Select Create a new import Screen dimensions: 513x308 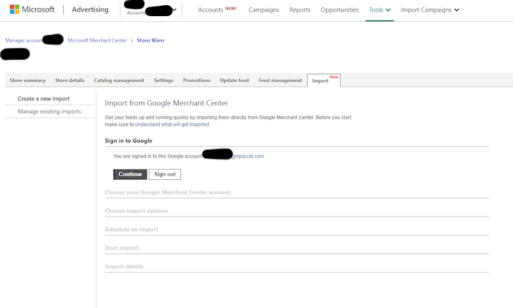tap(43, 99)
